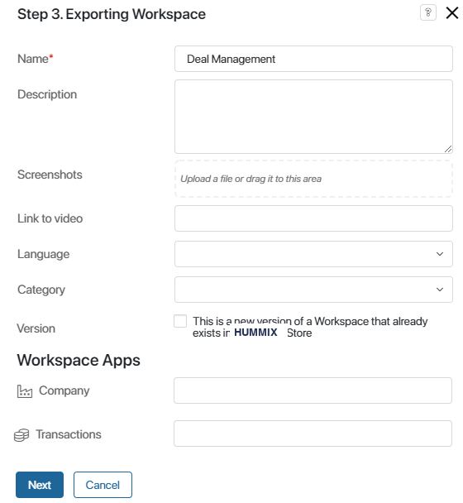
Task: Click the Transactions app label text
Action: 69,434
